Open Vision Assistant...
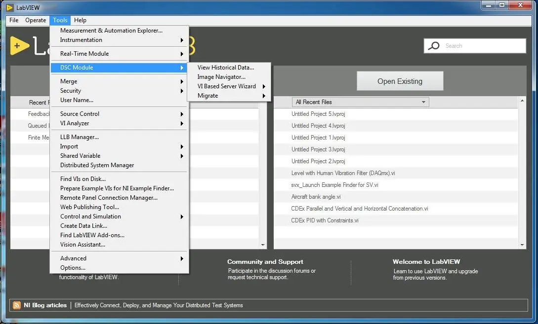Image resolution: width=538 pixels, height=324 pixels. 119,245
